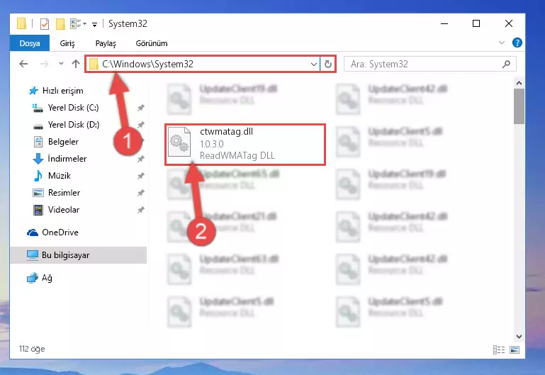Expand the address bar history dropdown
The width and height of the screenshot is (545, 375).
point(313,64)
